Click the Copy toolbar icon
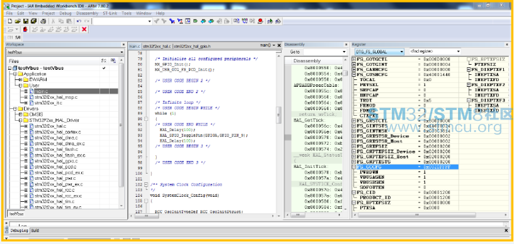514x244 pixels. click(x=61, y=21)
